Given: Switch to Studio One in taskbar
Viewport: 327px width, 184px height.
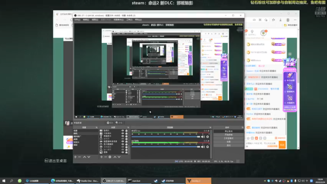Looking at the screenshot, I should [x=87, y=181].
